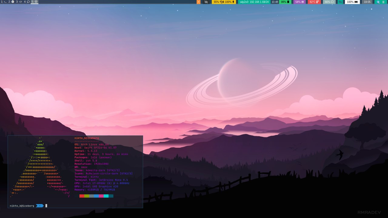The width and height of the screenshot is (388, 218).
Task: Click the red 82°C temperature module
Action: [314, 2]
